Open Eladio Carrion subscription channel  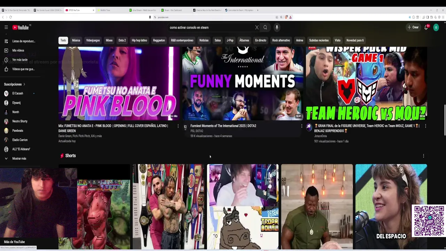click(x=20, y=140)
